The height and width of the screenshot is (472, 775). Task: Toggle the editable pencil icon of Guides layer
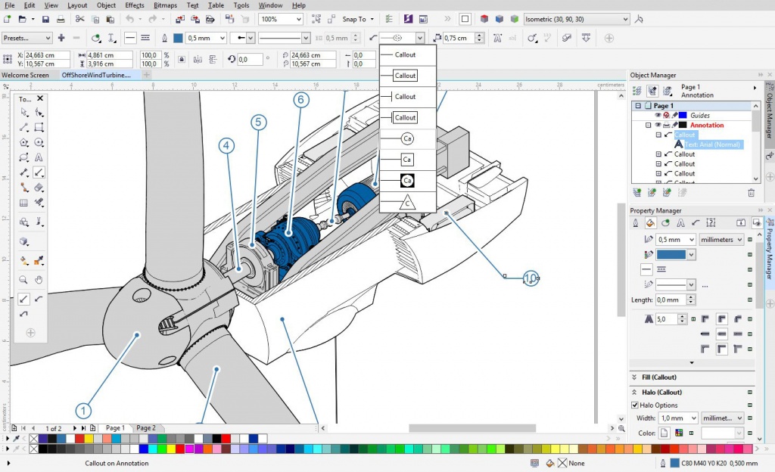(674, 115)
